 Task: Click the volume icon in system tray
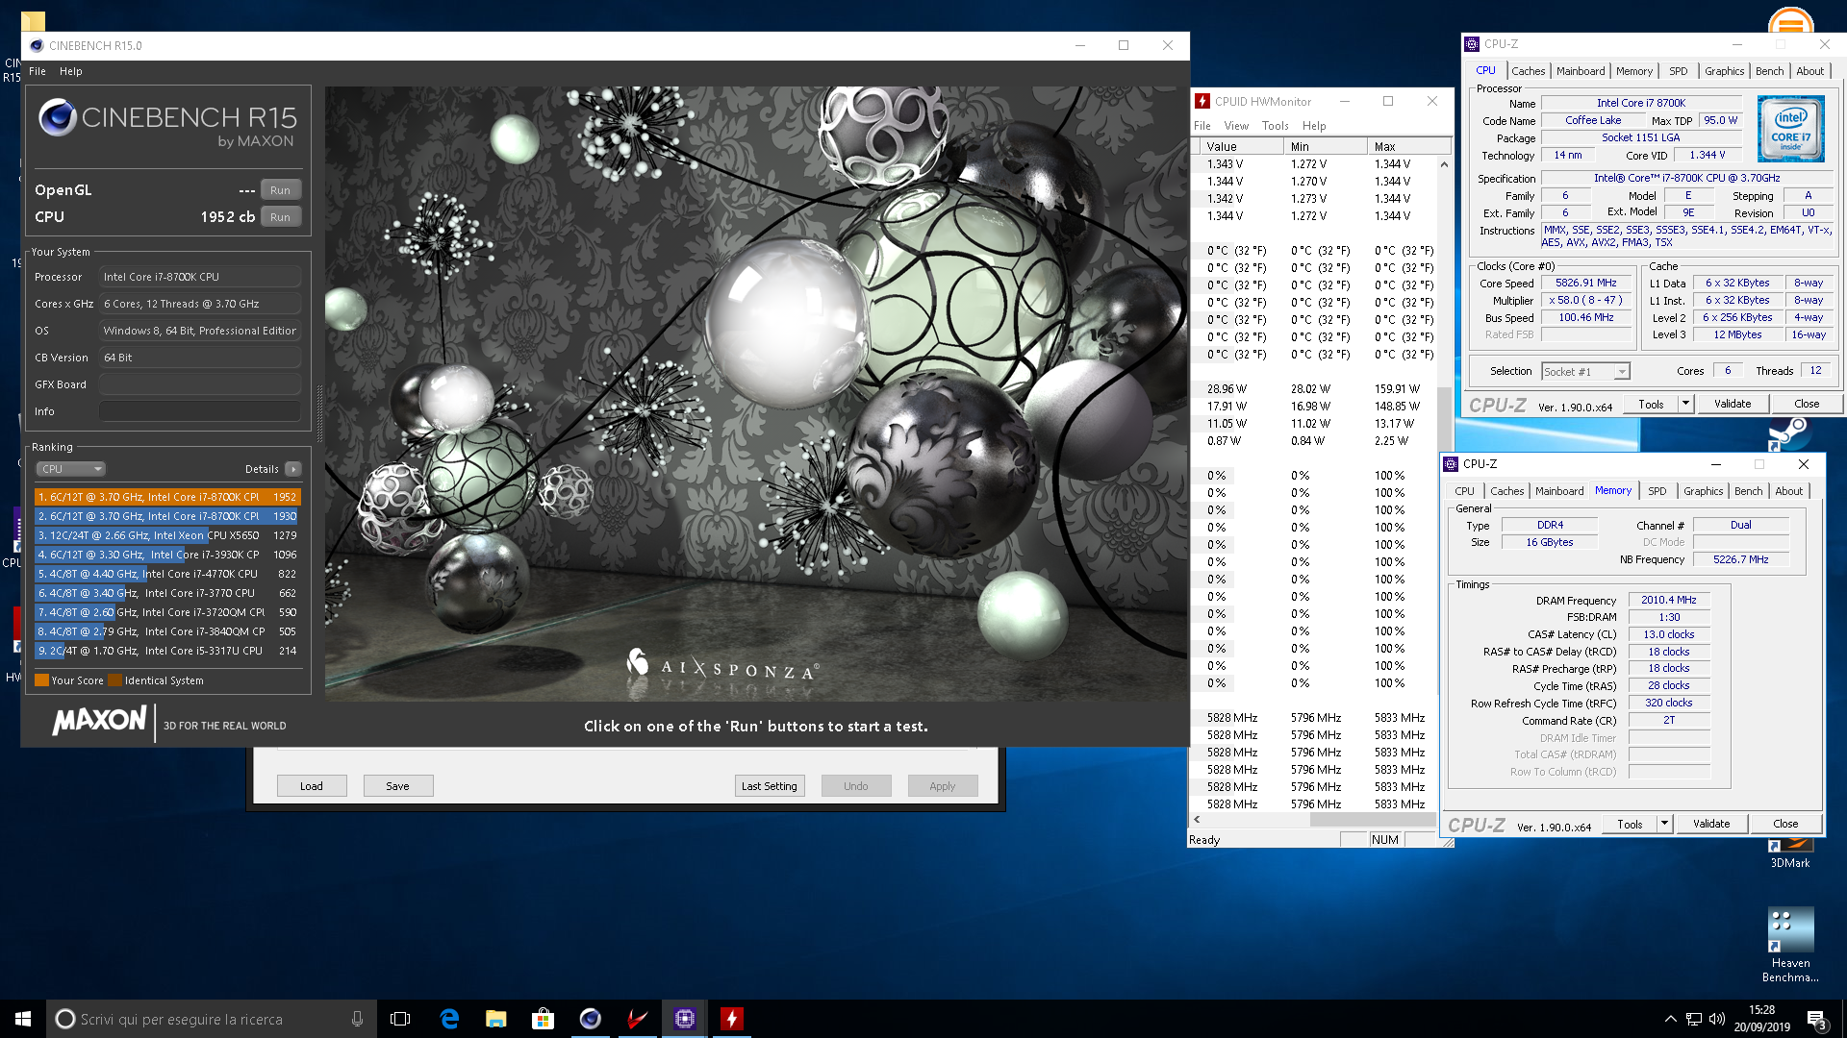pos(1717,1019)
